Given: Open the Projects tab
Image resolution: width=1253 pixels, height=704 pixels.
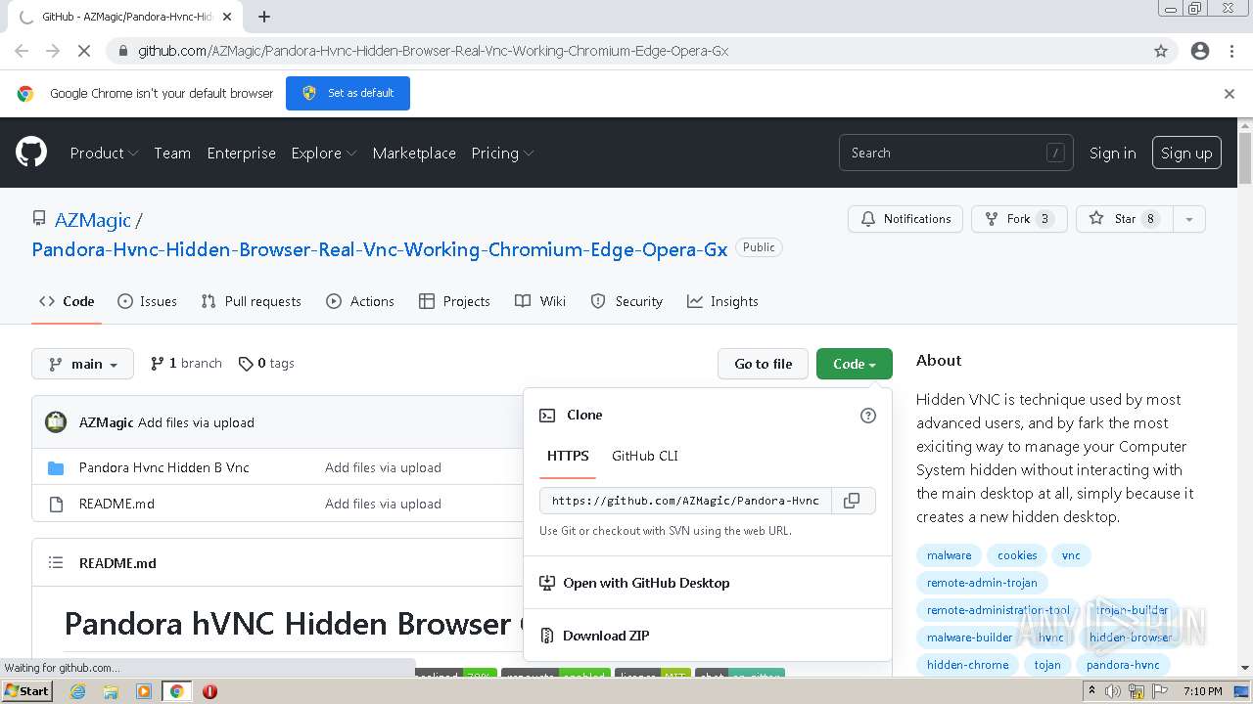Looking at the screenshot, I should point(454,301).
